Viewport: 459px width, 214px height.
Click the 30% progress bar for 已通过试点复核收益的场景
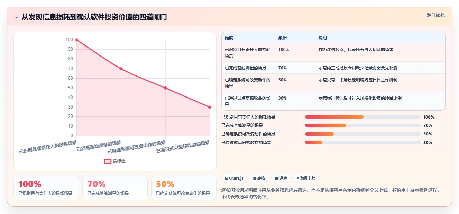pos(362,142)
